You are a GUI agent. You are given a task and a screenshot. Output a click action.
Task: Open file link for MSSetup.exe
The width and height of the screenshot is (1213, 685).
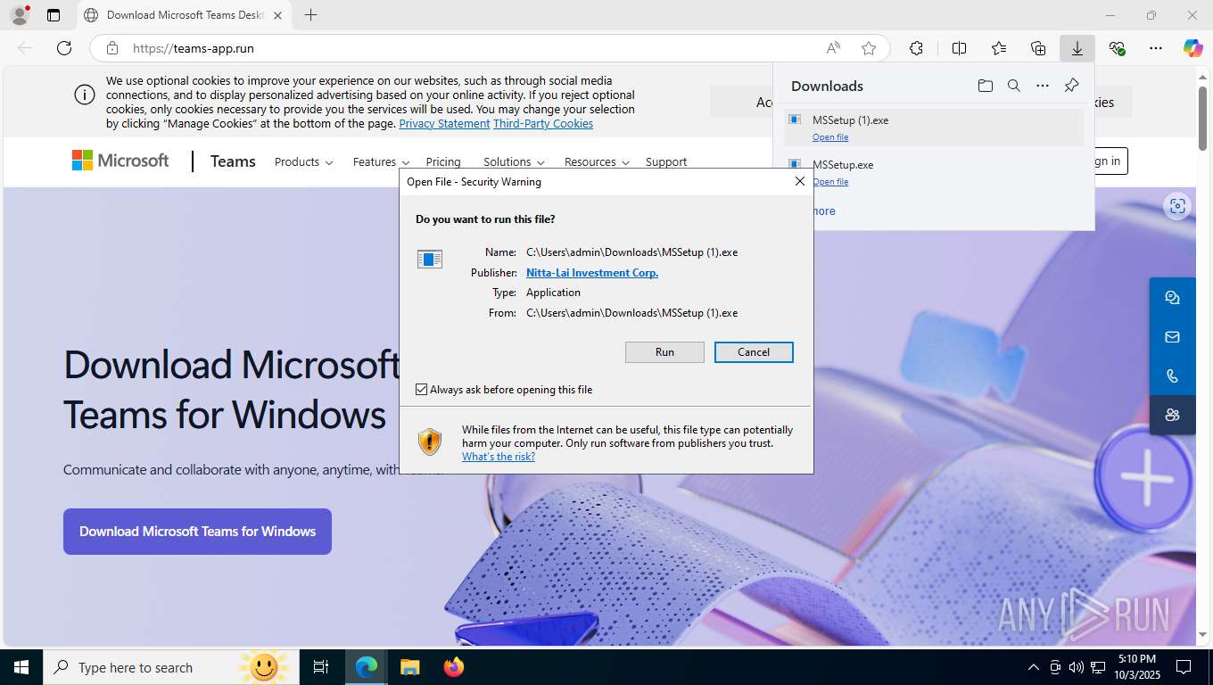click(x=830, y=182)
